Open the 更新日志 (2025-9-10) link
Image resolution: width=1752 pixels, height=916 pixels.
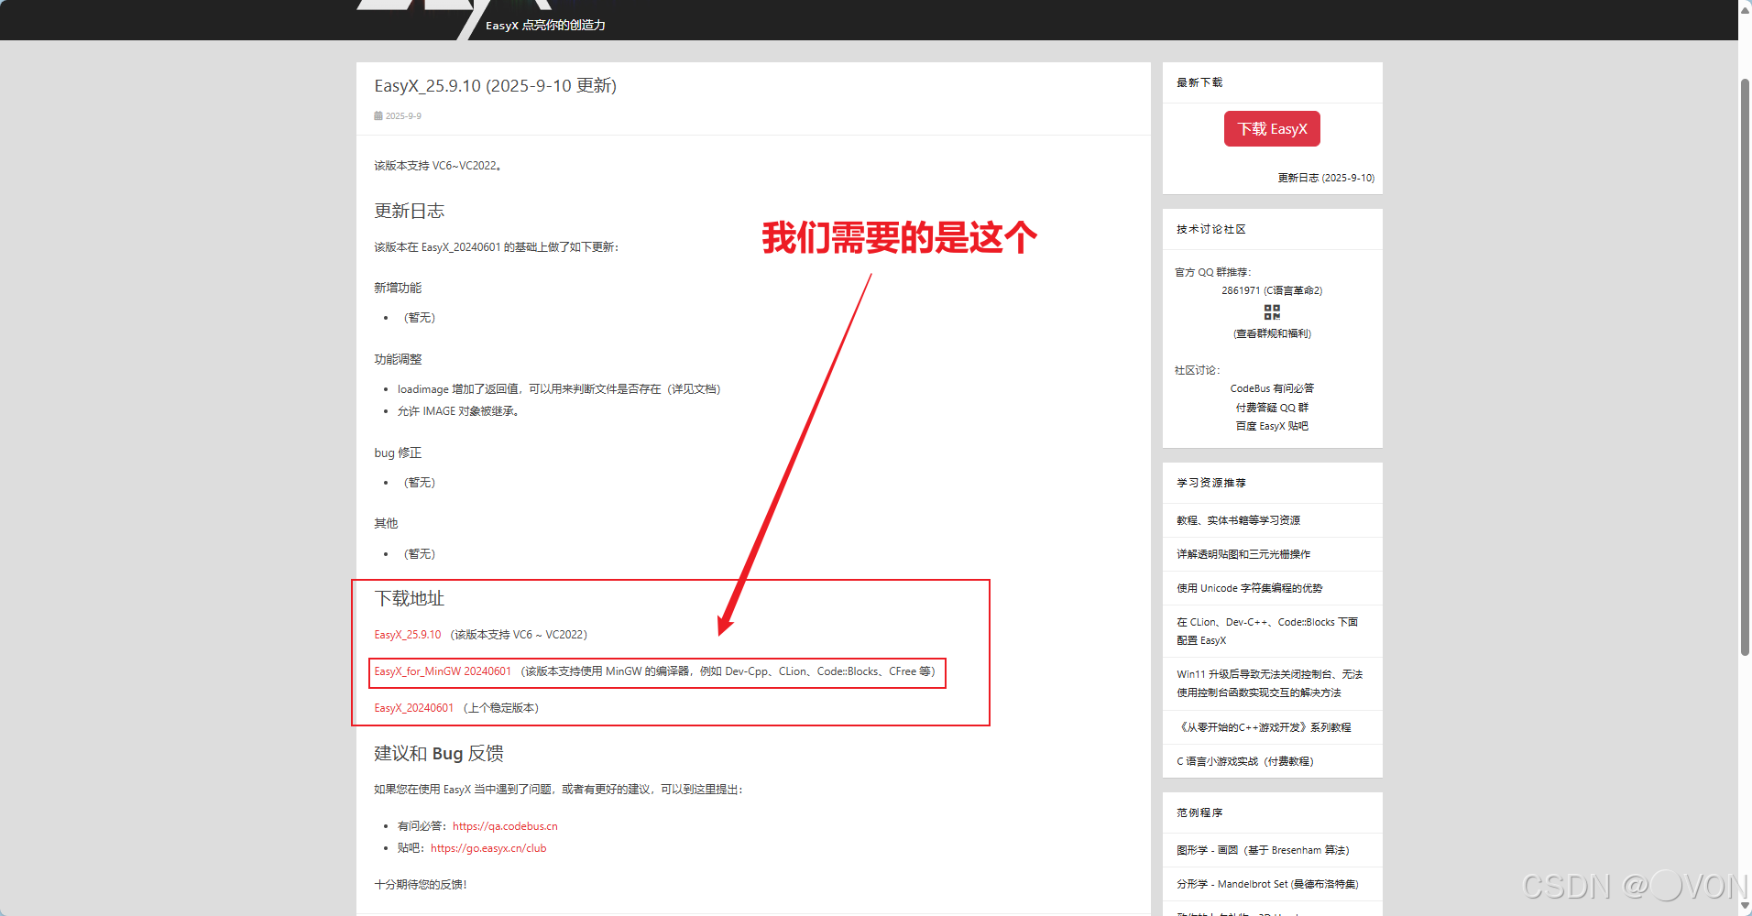[x=1326, y=178]
